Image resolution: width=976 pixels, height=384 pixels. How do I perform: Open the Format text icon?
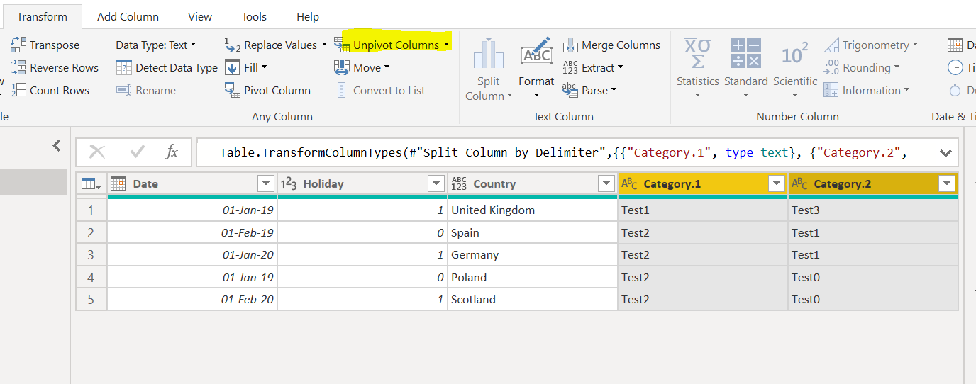(536, 54)
